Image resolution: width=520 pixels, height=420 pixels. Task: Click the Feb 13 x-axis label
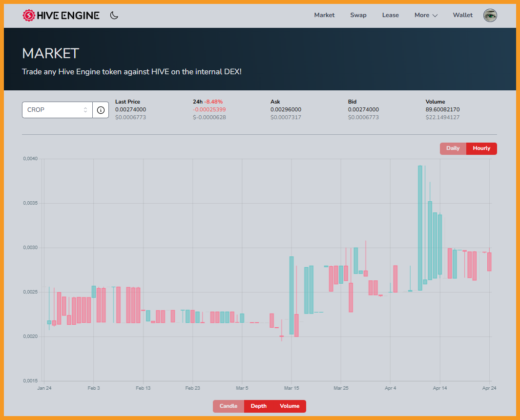click(x=143, y=388)
